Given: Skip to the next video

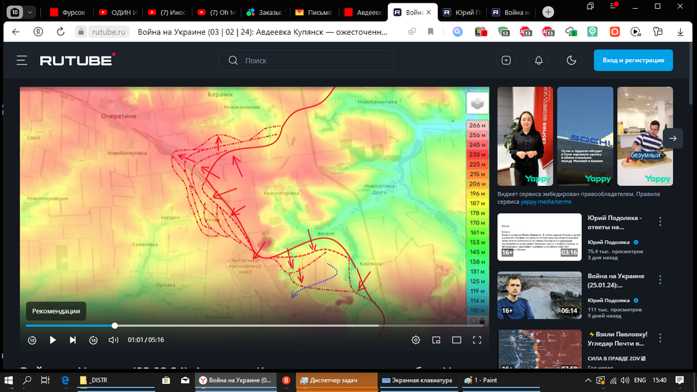Looking at the screenshot, I should point(73,340).
